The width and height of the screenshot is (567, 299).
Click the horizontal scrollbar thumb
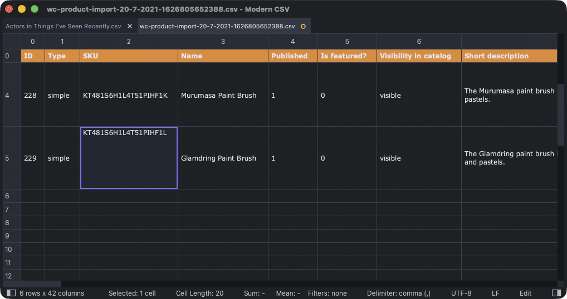(32, 284)
